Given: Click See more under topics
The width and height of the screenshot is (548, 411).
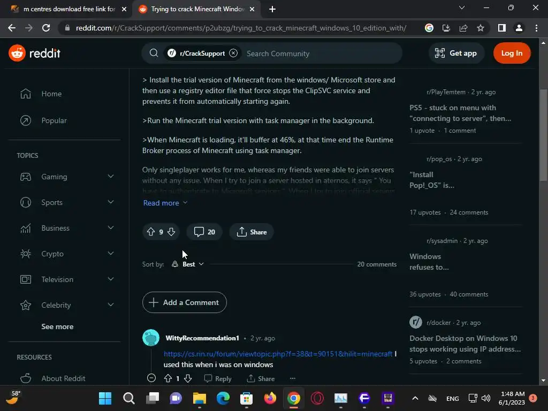Looking at the screenshot, I should point(57,326).
